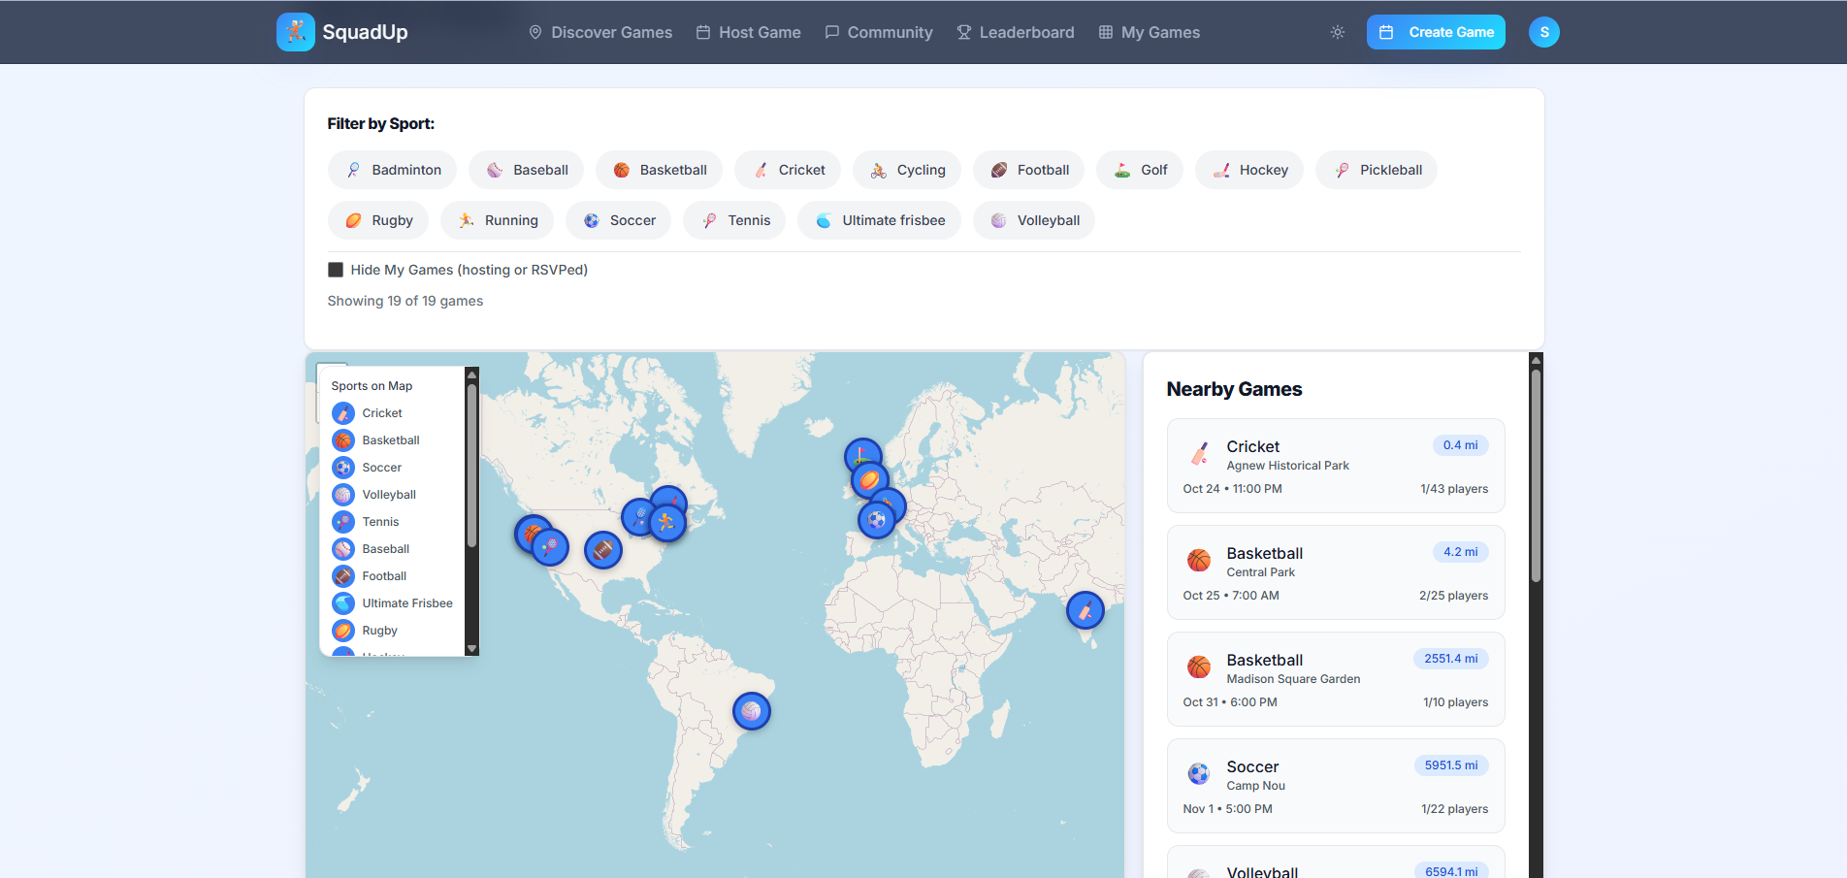Check the Hide My Games checkbox
Screen dimensions: 1847x878
336,270
